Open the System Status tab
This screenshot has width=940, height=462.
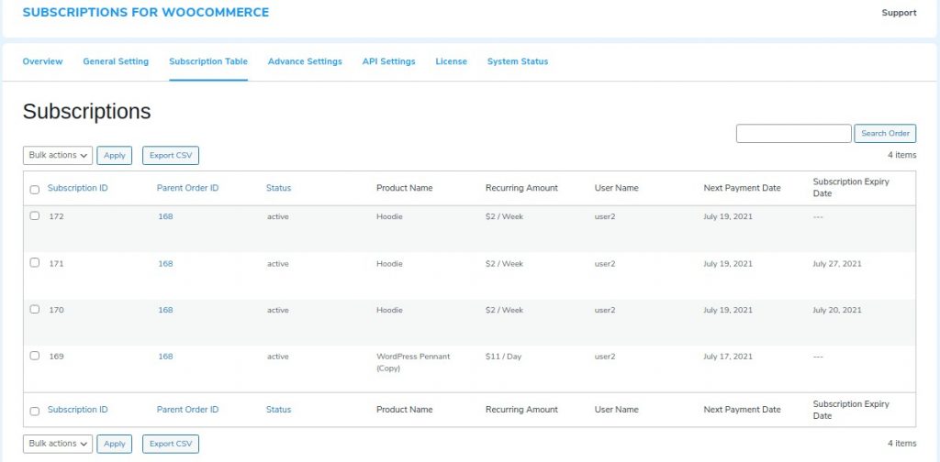pyautogui.click(x=518, y=61)
